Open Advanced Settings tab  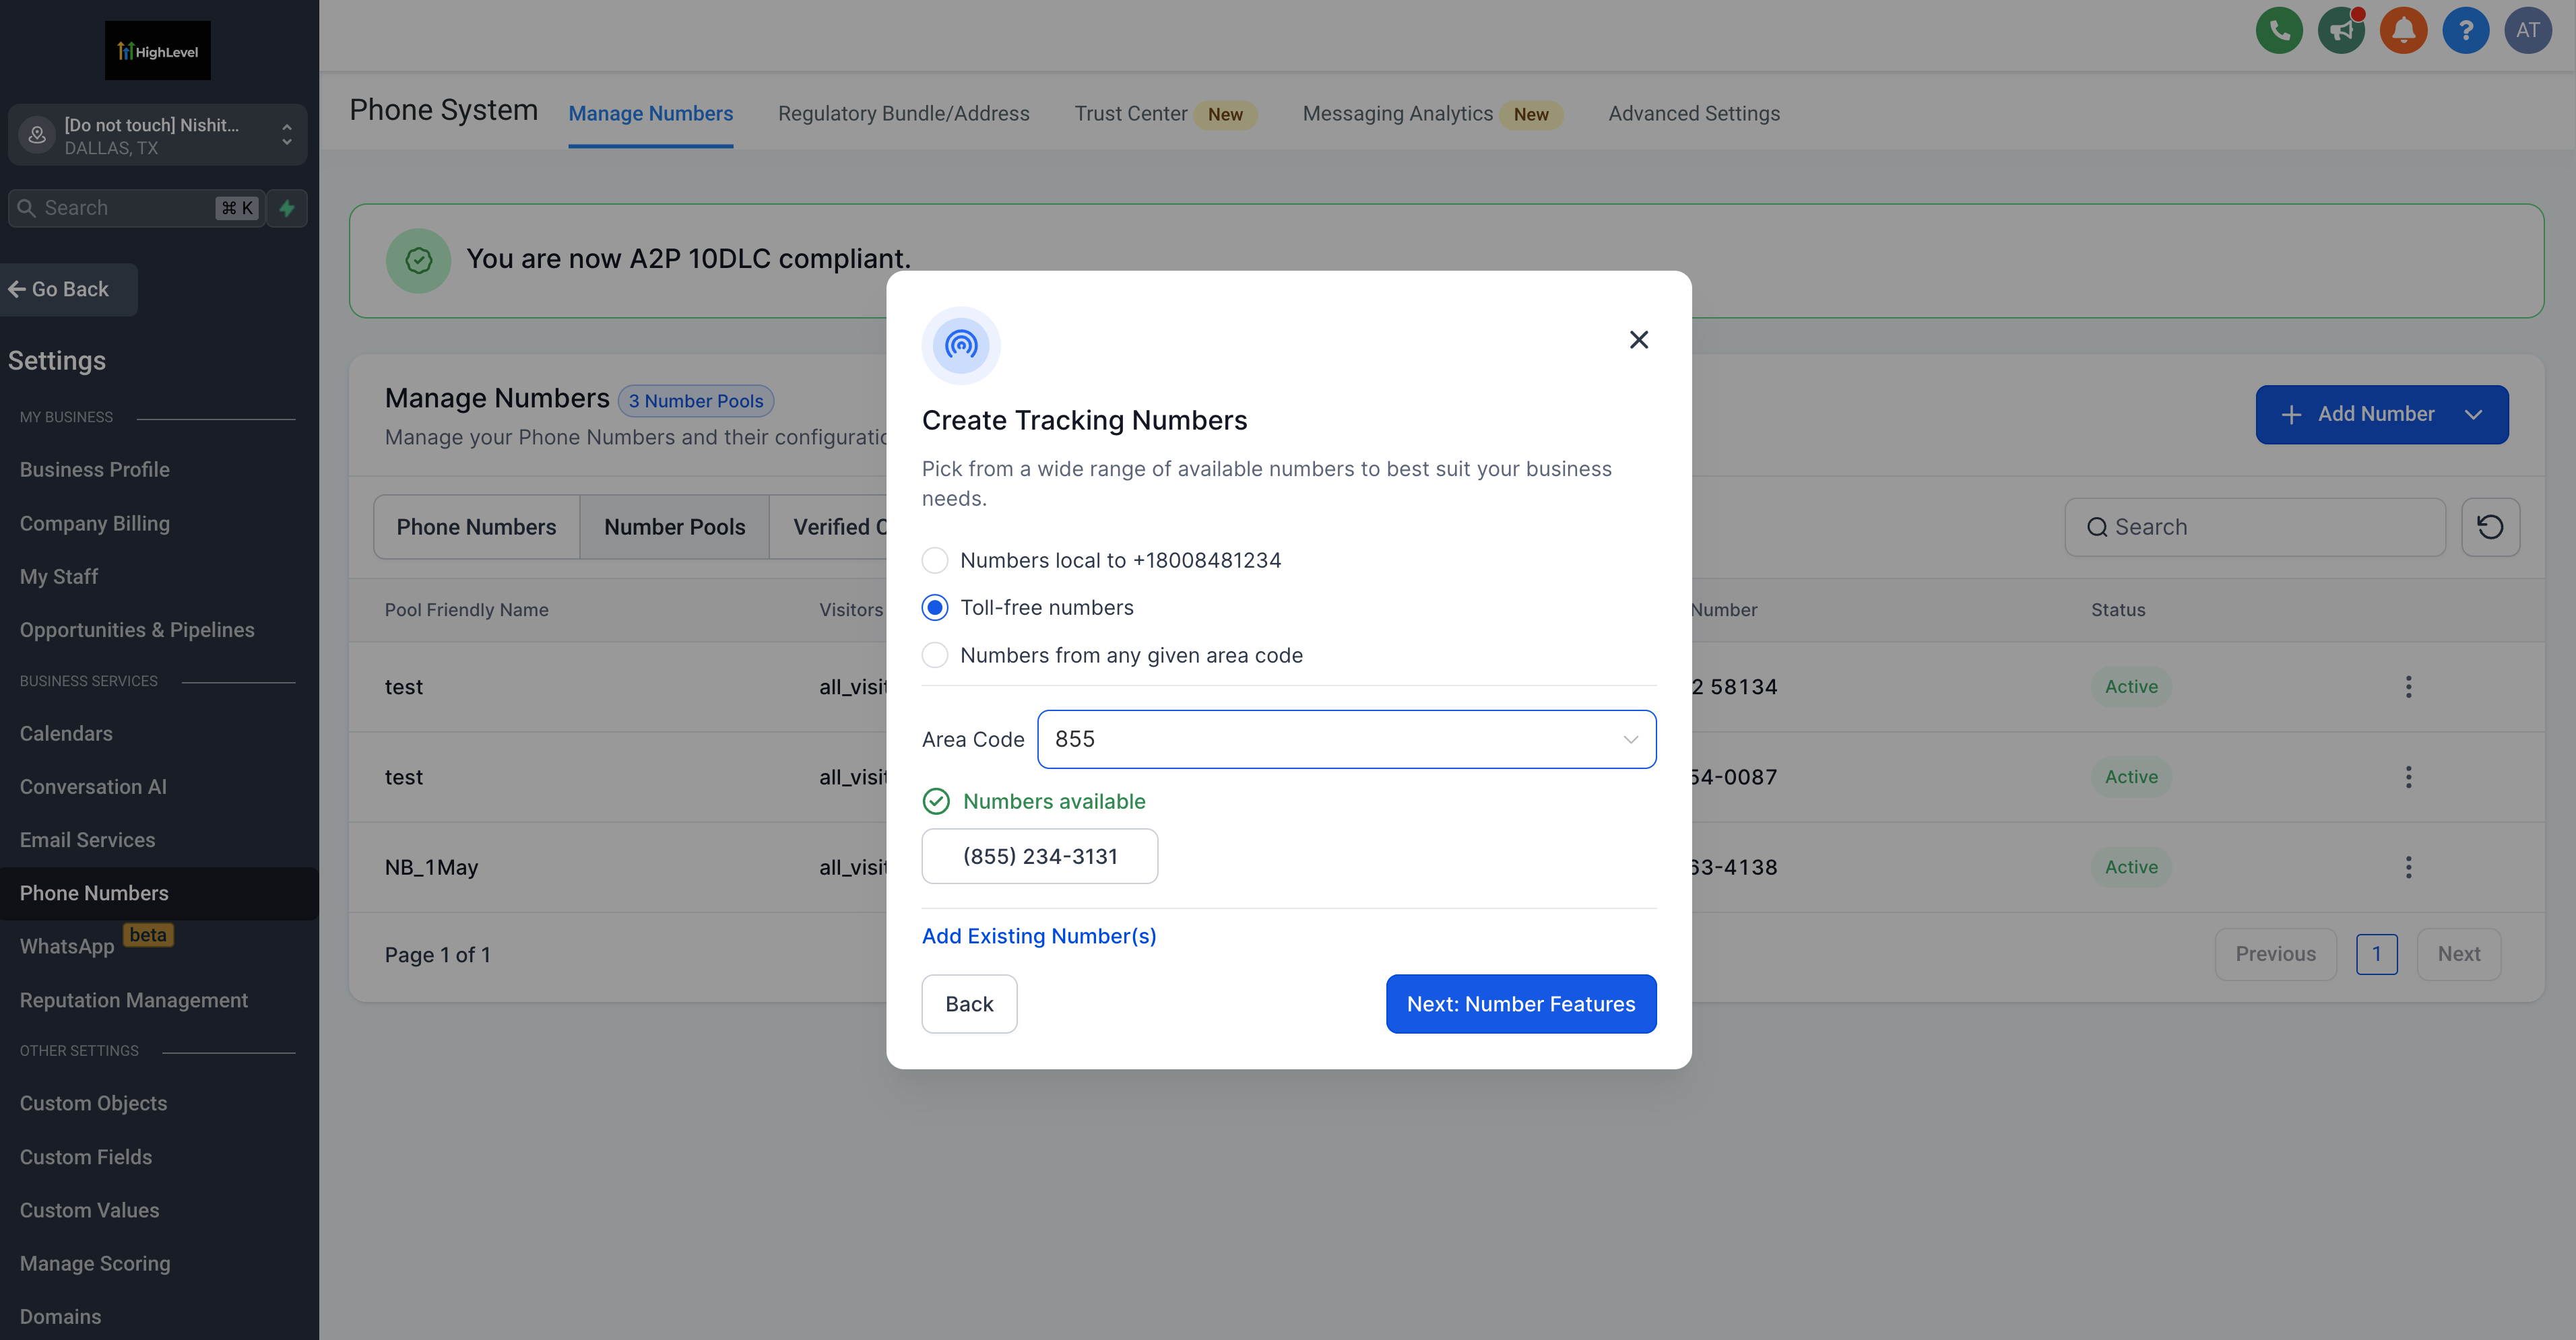pos(1693,114)
